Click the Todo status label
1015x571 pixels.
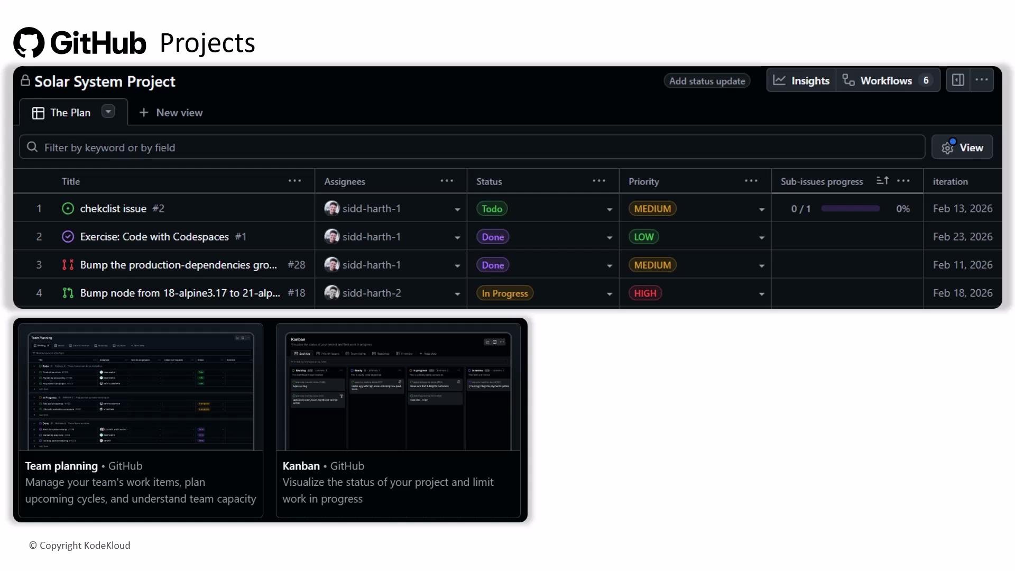coord(492,208)
